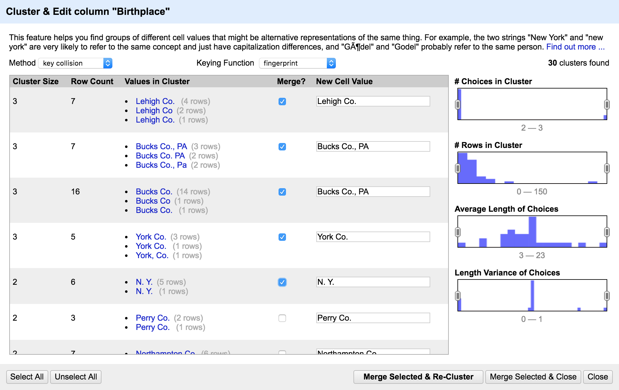
Task: Open the Method key collision dropdown
Action: (75, 63)
